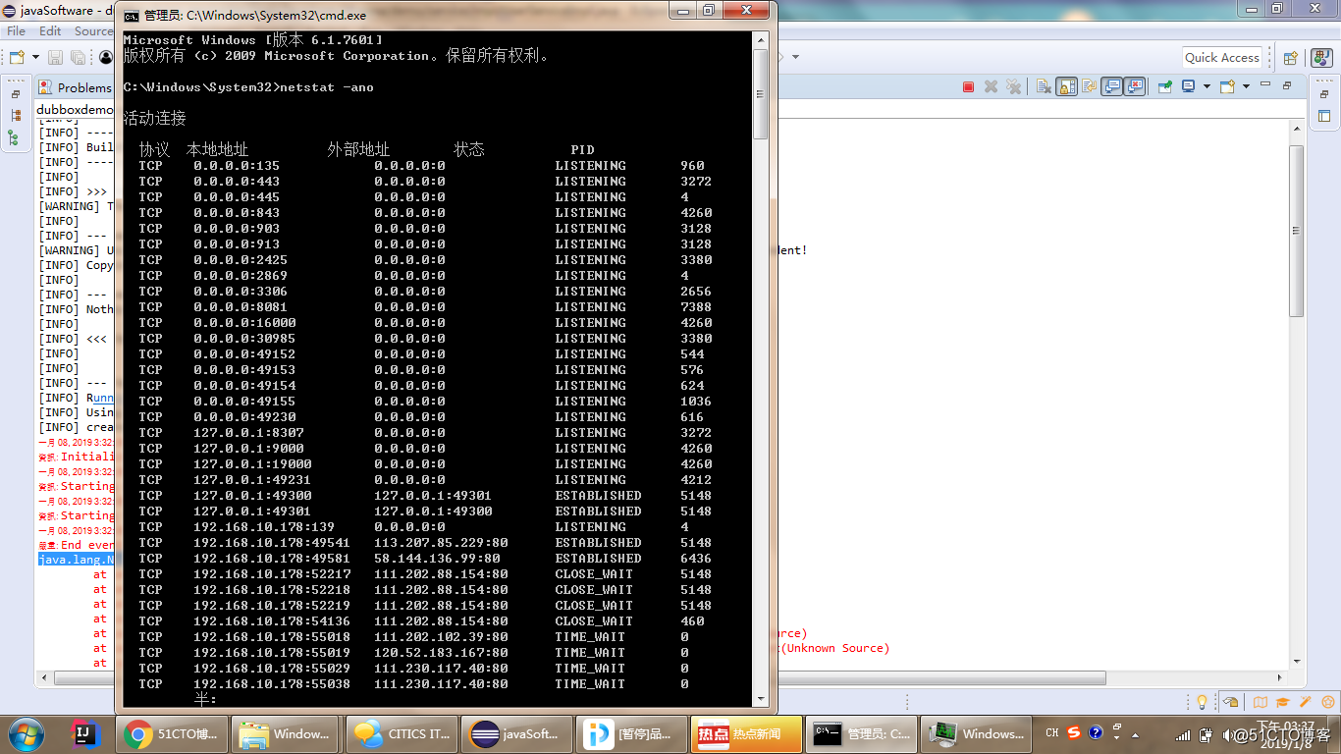Clear the Eclipse console output

coord(1044,86)
